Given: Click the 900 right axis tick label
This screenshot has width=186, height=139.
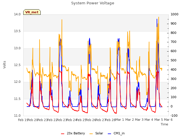Looking at the screenshot, I should pyautogui.click(x=174, y=23).
